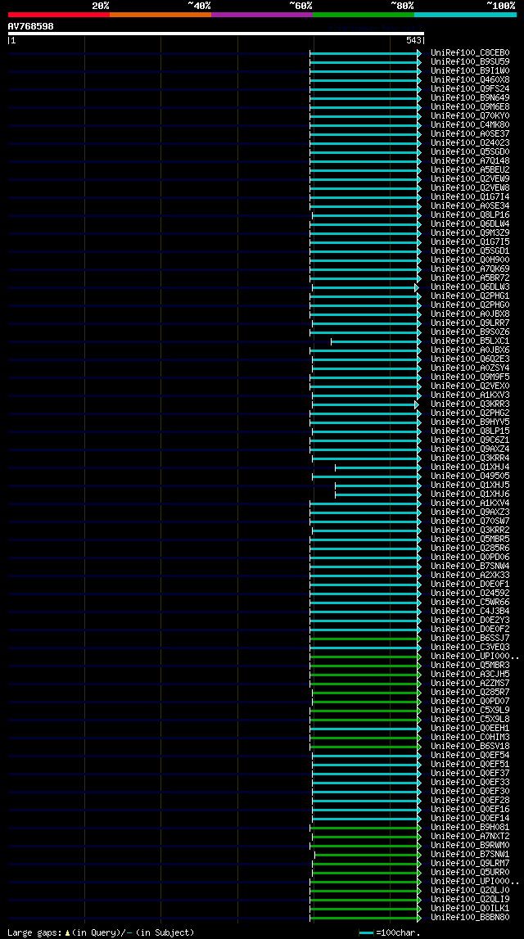The height and width of the screenshot is (939, 524).
Task: Select the UniRef100_A5BR72 hit label
Action: (x=470, y=278)
